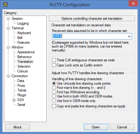Click the Cancel button
140x134 pixels.
(x=122, y=127)
